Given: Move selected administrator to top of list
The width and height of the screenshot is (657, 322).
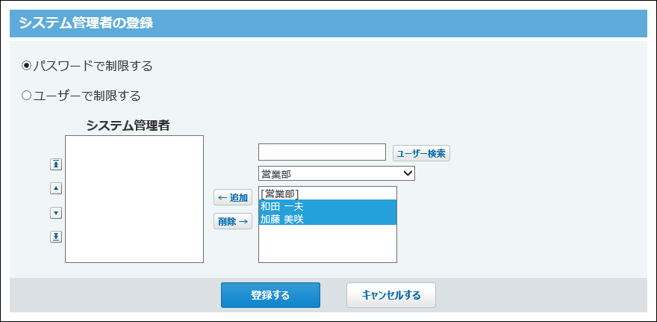Looking at the screenshot, I should click(x=56, y=164).
